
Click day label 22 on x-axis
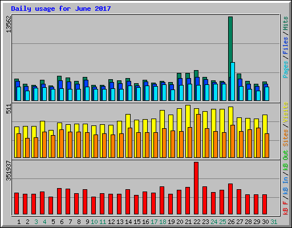click(197, 222)
